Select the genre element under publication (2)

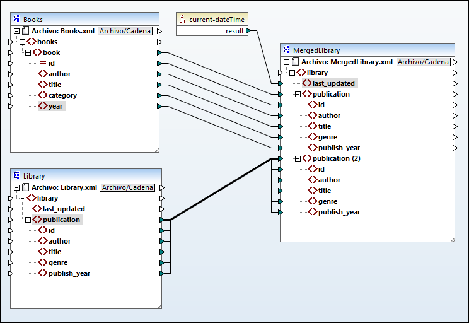pyautogui.click(x=327, y=201)
